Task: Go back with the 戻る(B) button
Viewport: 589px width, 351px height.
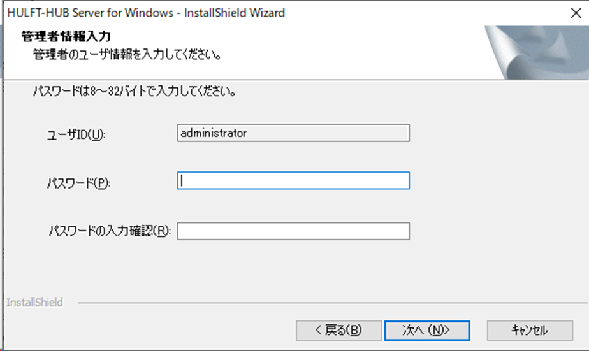Action: coord(338,331)
